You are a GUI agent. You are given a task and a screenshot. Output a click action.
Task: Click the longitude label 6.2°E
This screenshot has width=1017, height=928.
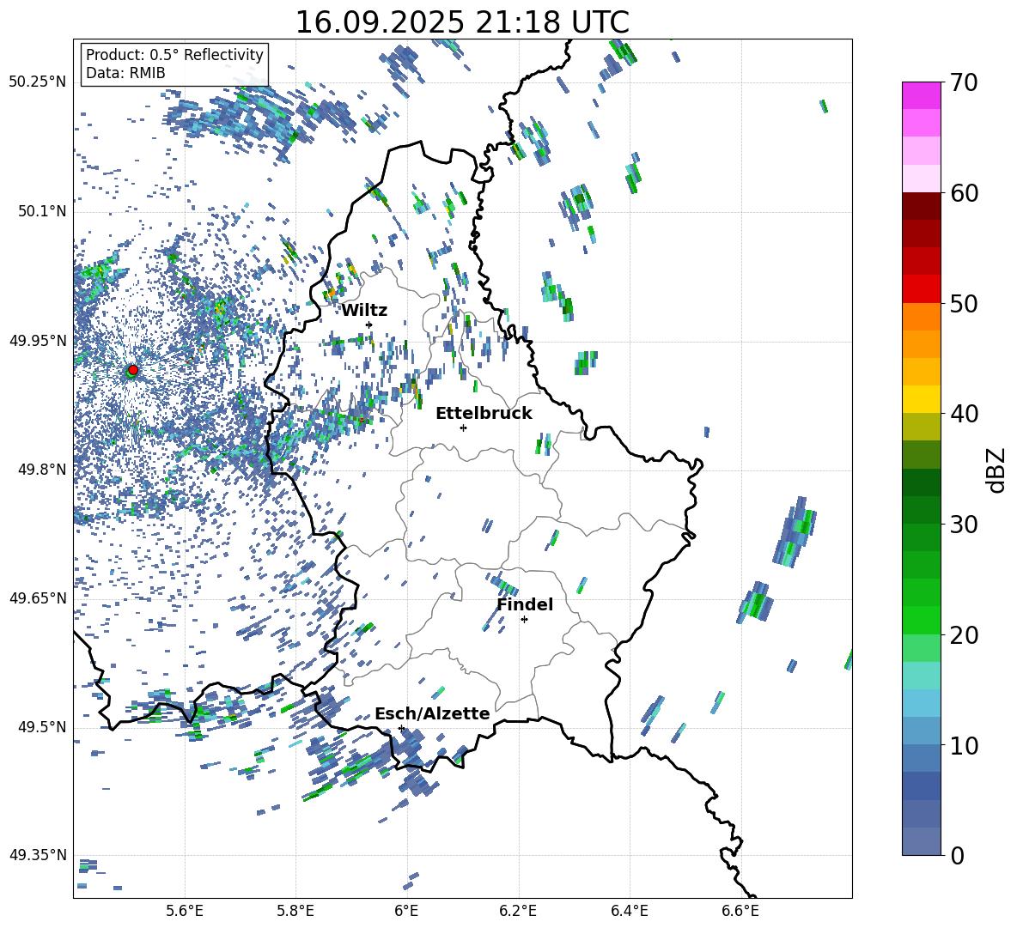pyautogui.click(x=518, y=911)
